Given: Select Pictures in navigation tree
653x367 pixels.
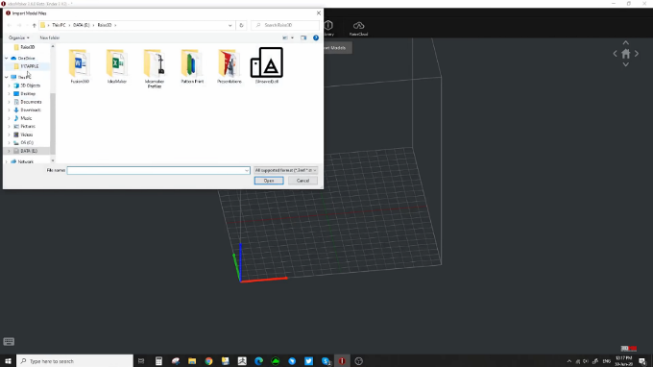Looking at the screenshot, I should (28, 126).
